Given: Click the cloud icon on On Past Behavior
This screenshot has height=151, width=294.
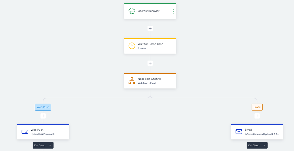Looking at the screenshot, I should [132, 11].
